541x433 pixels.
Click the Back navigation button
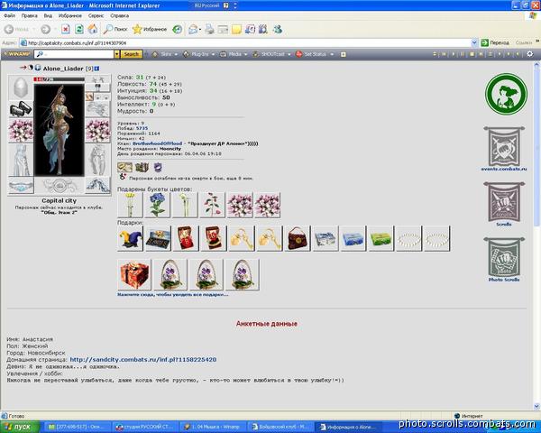[16, 30]
